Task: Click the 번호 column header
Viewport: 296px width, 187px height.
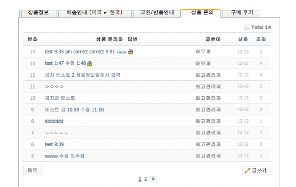Action: tap(32, 39)
